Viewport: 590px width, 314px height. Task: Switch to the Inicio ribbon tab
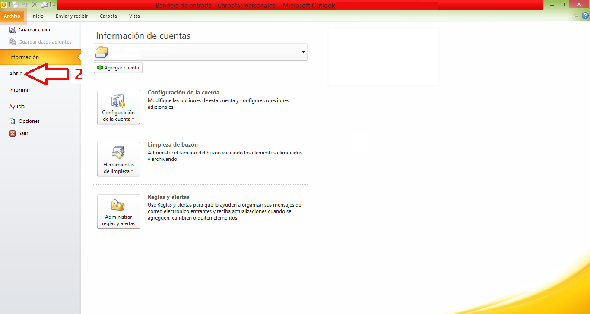(x=38, y=16)
